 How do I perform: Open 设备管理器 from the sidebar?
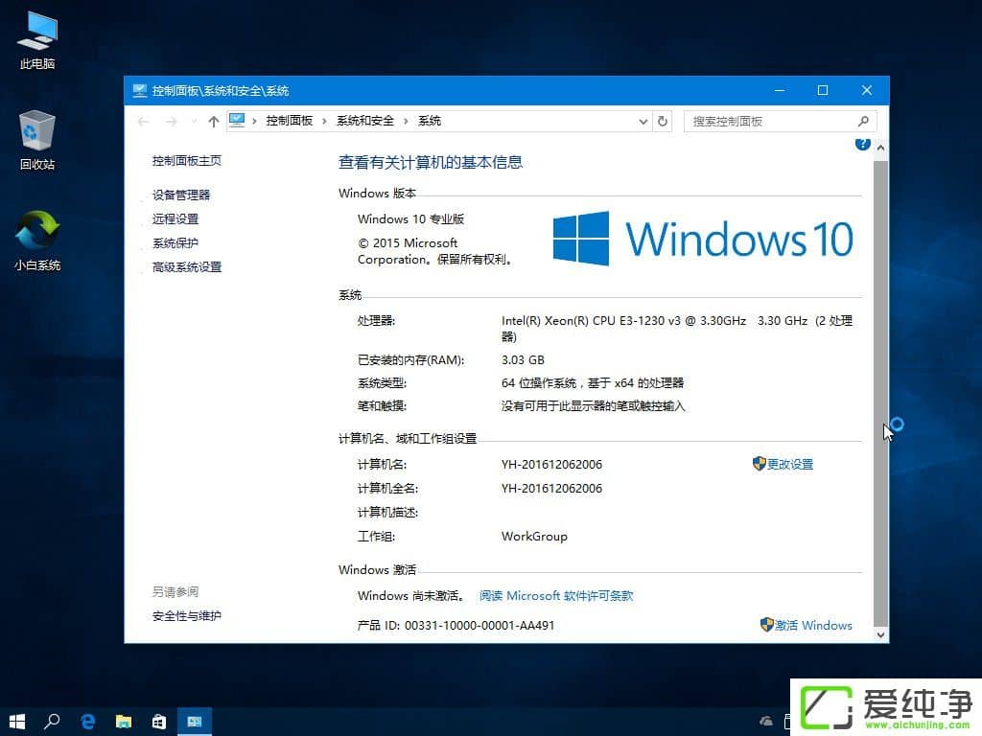coord(184,195)
